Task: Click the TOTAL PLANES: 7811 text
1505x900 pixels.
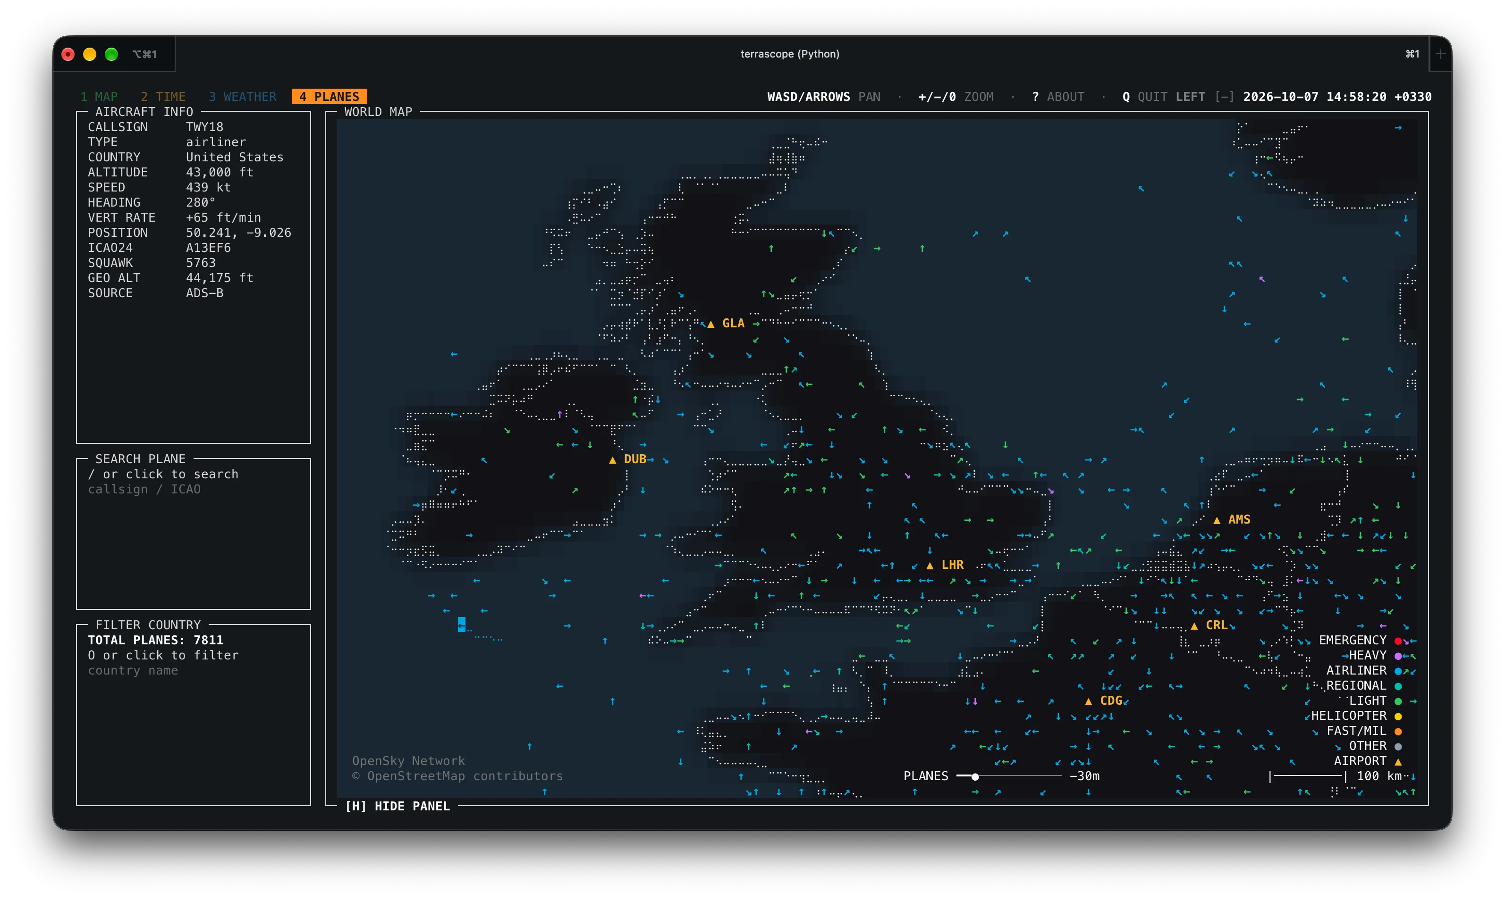Action: click(x=155, y=640)
